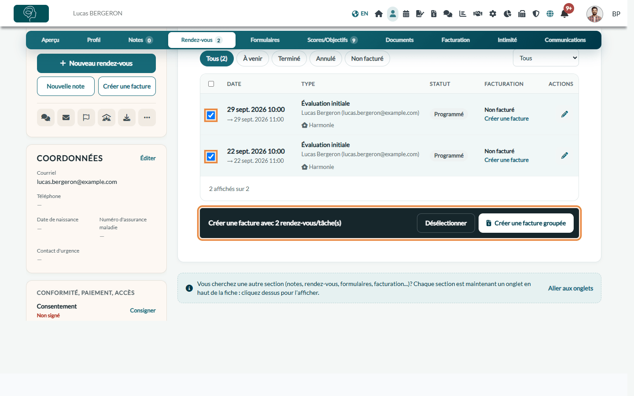Open the notifications bell
The width and height of the screenshot is (634, 396).
click(564, 14)
